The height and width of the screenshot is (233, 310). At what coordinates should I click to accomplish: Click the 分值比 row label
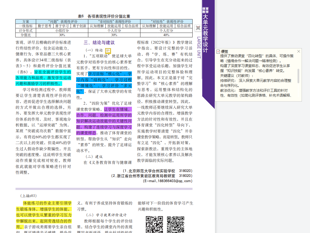26,35
